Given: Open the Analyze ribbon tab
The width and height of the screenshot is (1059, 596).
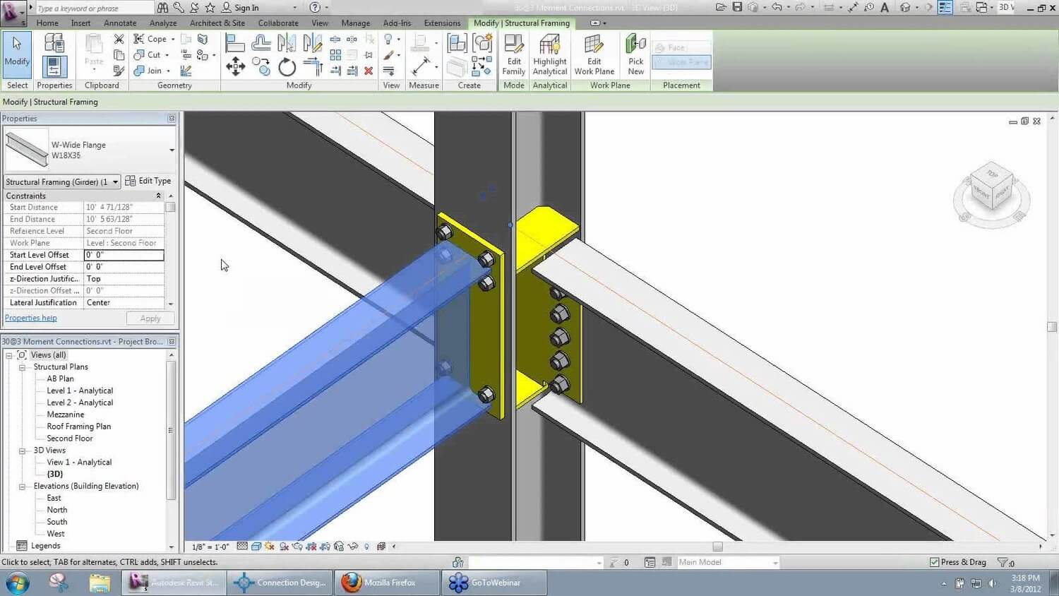Looking at the screenshot, I should click(x=163, y=23).
